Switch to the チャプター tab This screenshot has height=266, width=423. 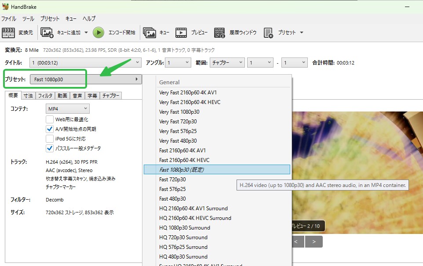[111, 96]
